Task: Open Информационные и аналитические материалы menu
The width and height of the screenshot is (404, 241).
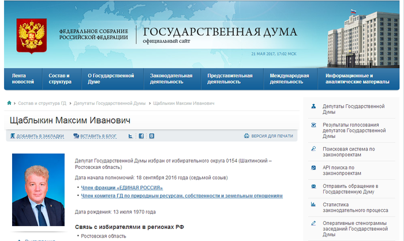Action: (358, 79)
